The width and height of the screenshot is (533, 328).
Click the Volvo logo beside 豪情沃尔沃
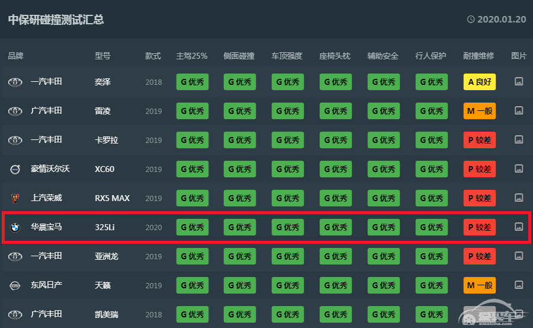point(15,169)
